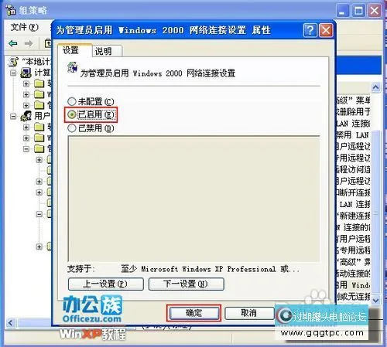The image size is (387, 347).
Task: Select the 未配置 (C) radio option
Action: tap(91, 101)
